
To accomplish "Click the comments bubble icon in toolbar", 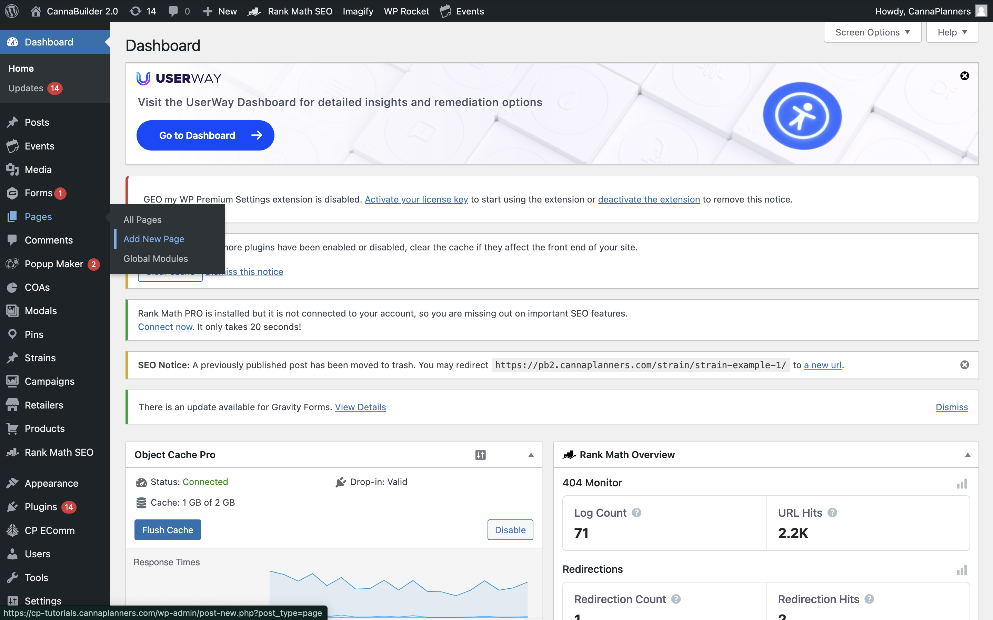I will (173, 11).
